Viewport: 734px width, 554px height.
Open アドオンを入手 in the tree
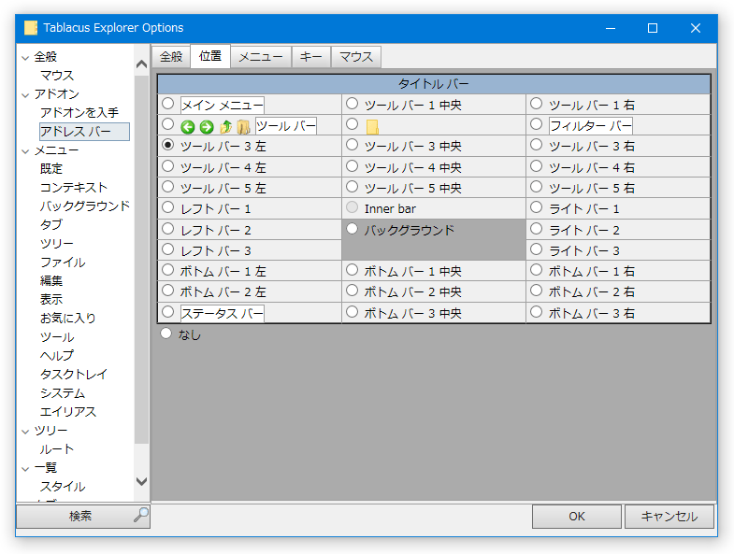[79, 113]
